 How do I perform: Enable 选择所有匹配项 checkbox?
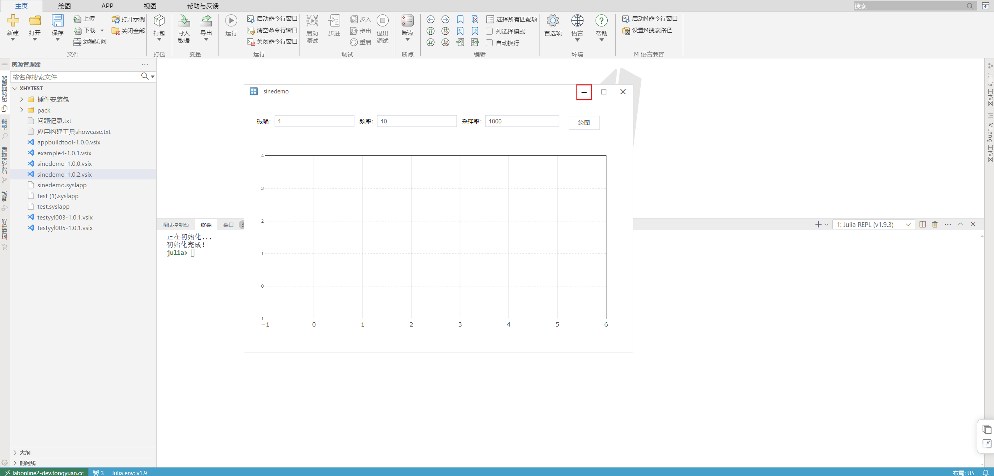point(490,19)
